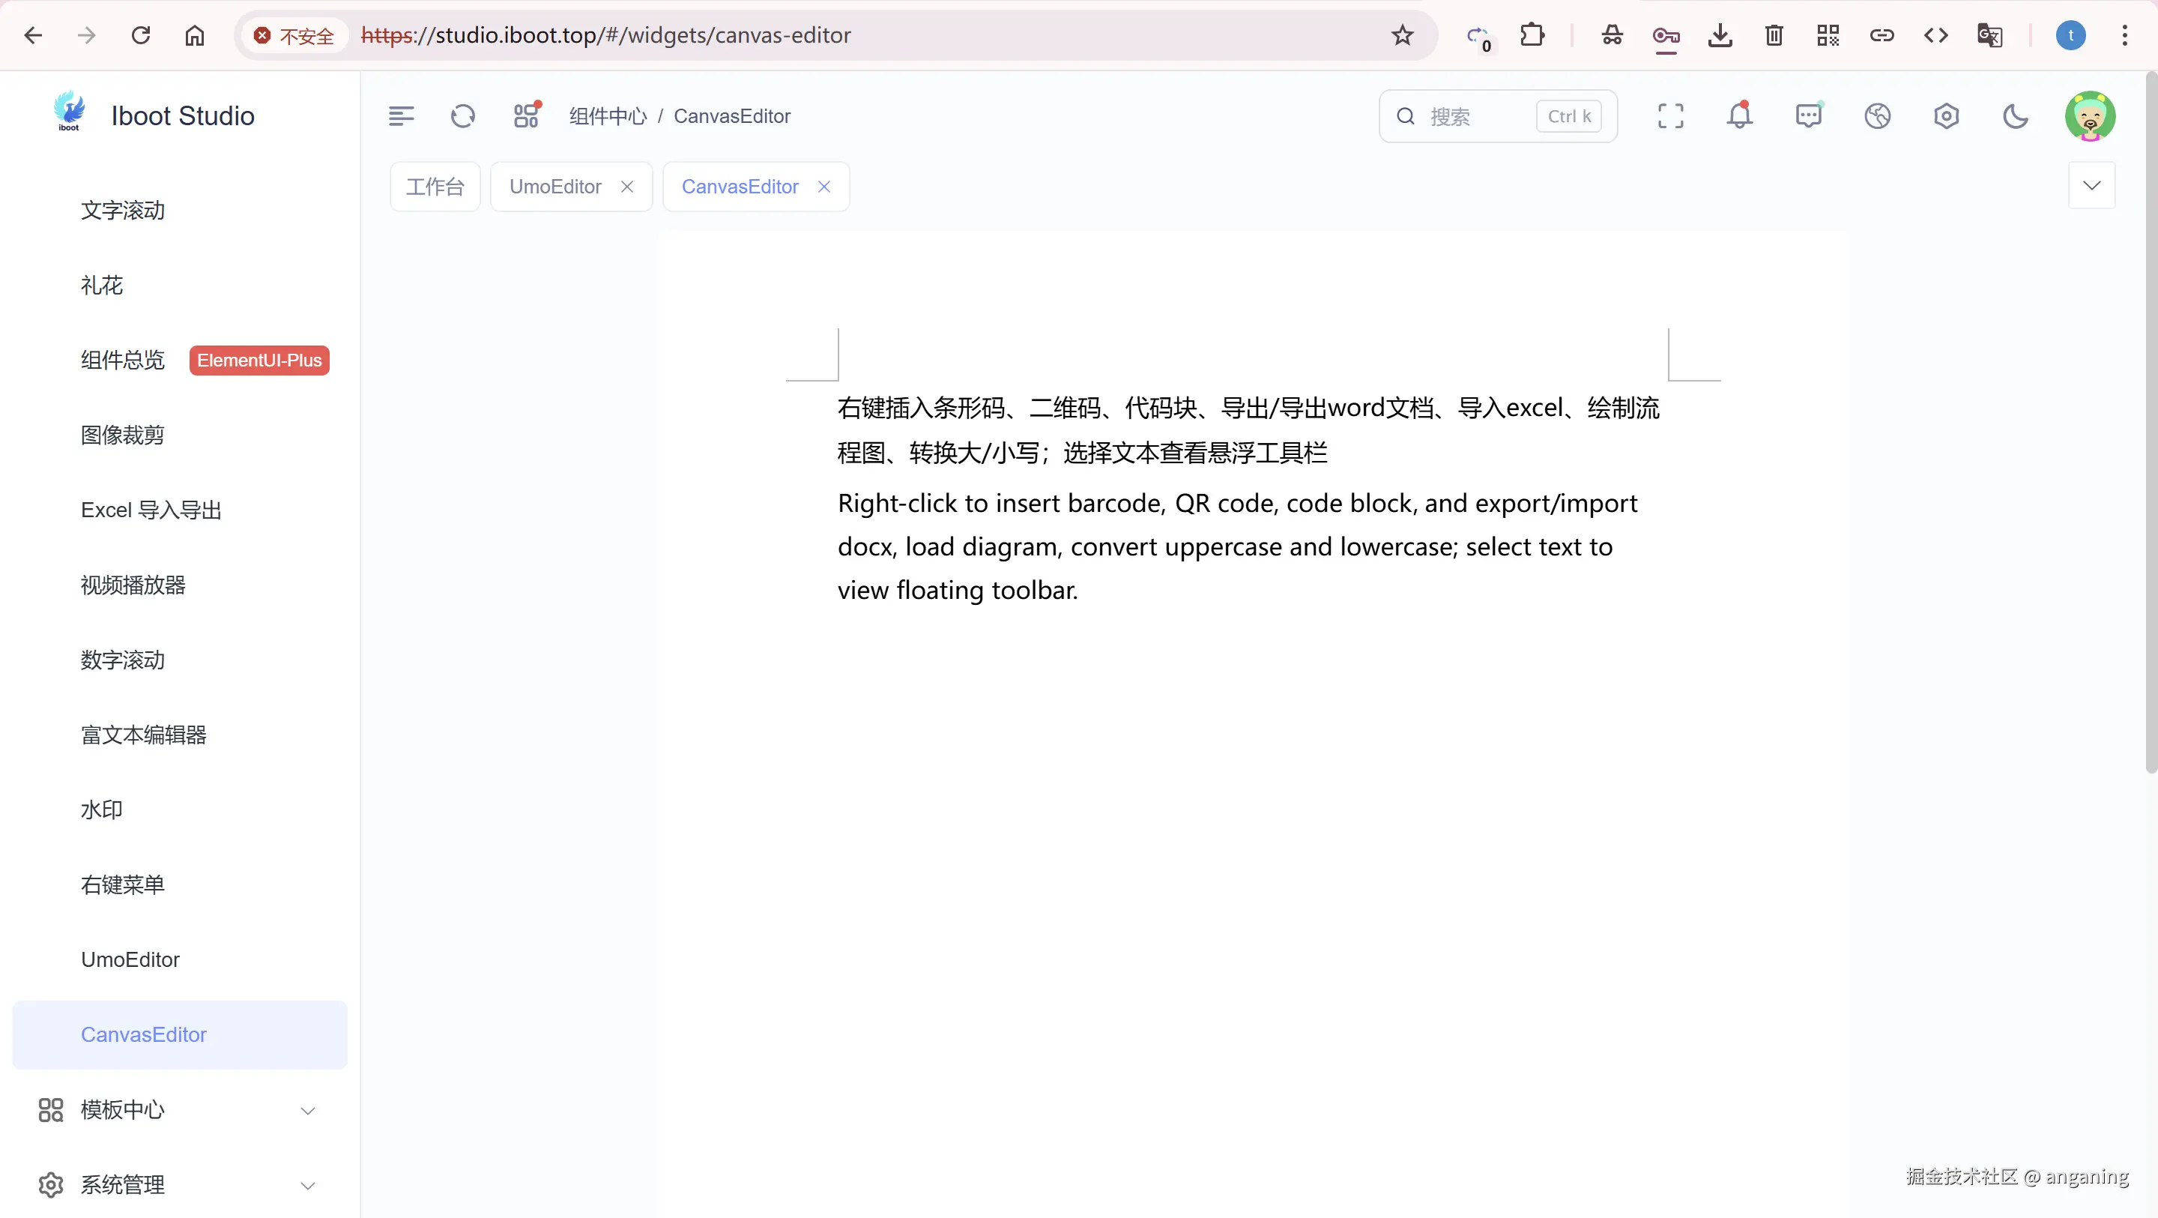Switch to the 工作台 tab
The height and width of the screenshot is (1218, 2158).
coord(434,186)
